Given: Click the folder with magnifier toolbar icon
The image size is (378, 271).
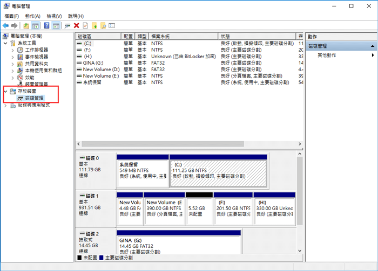Looking at the screenshot, I should pyautogui.click(x=103, y=25).
